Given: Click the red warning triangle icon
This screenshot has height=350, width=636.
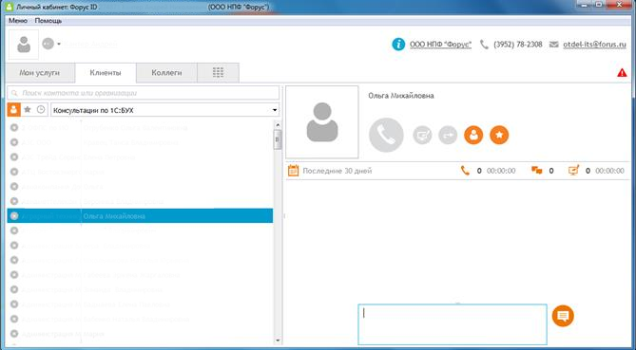Looking at the screenshot, I should click(x=622, y=73).
